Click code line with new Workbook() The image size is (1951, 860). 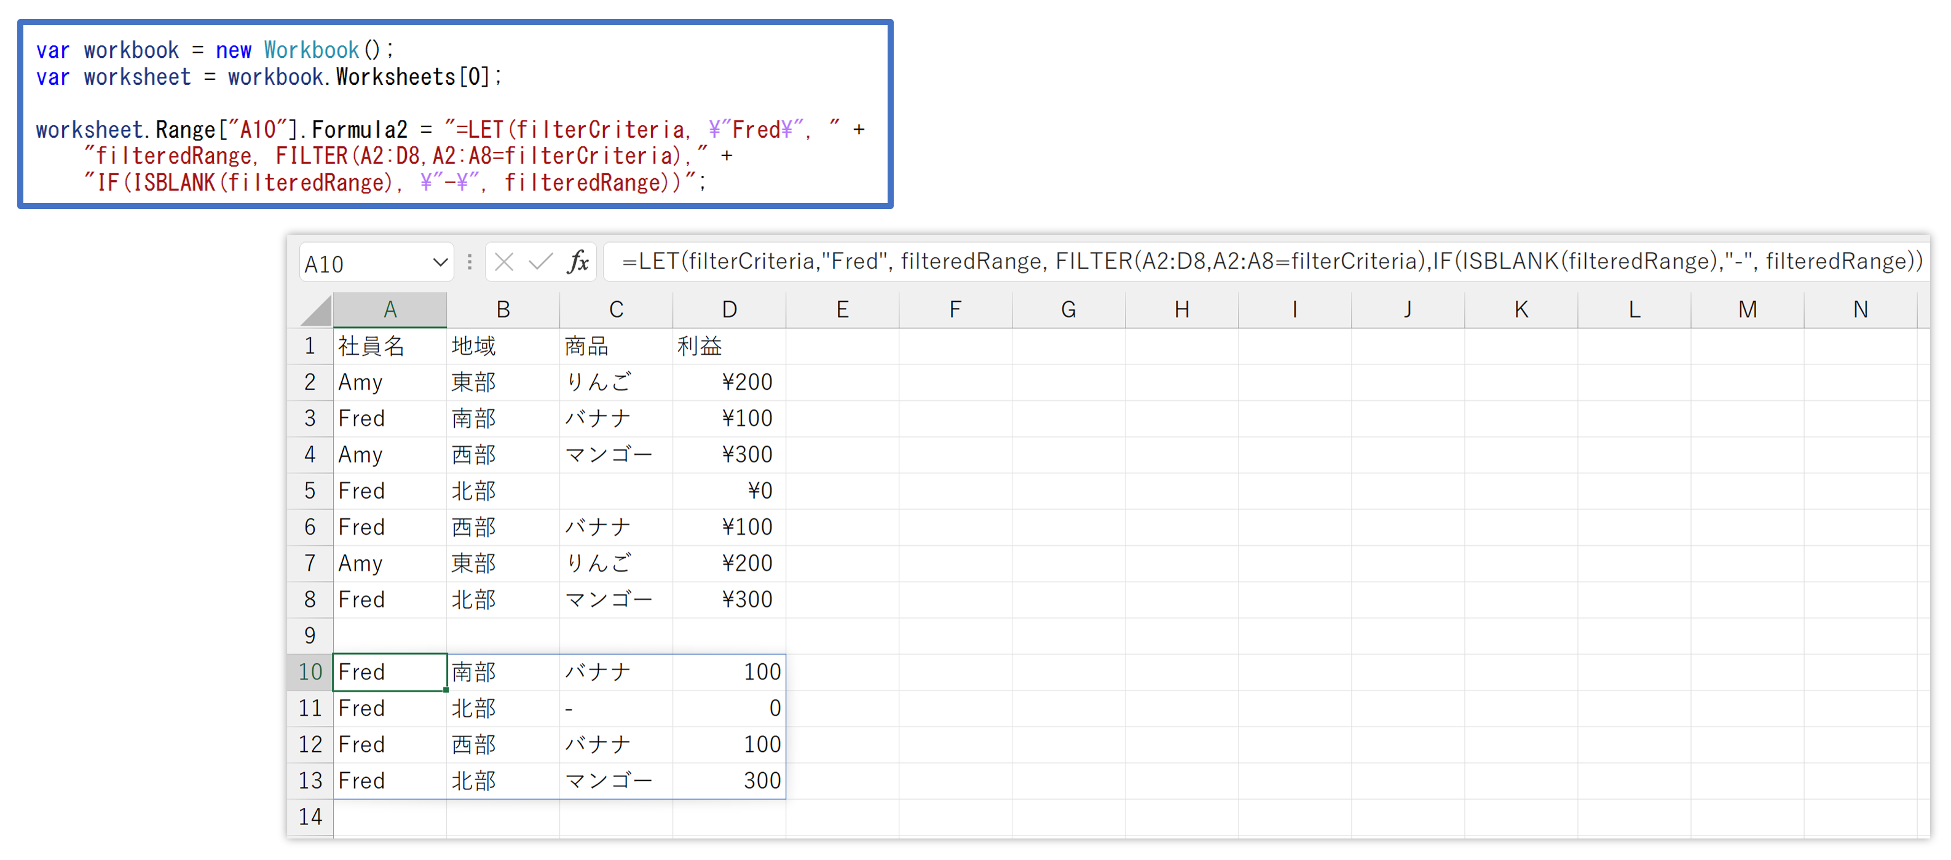click(x=215, y=50)
